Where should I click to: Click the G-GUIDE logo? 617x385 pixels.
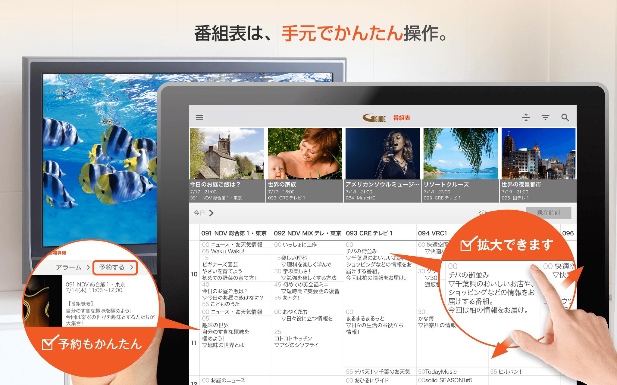[374, 118]
